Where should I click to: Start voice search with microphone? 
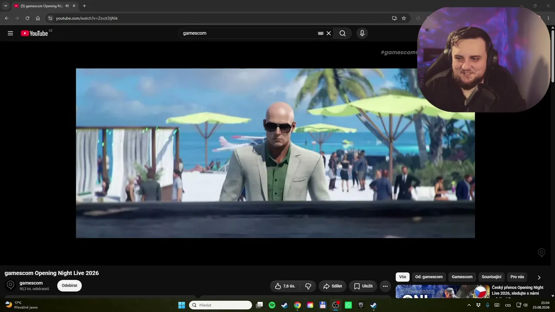[362, 33]
